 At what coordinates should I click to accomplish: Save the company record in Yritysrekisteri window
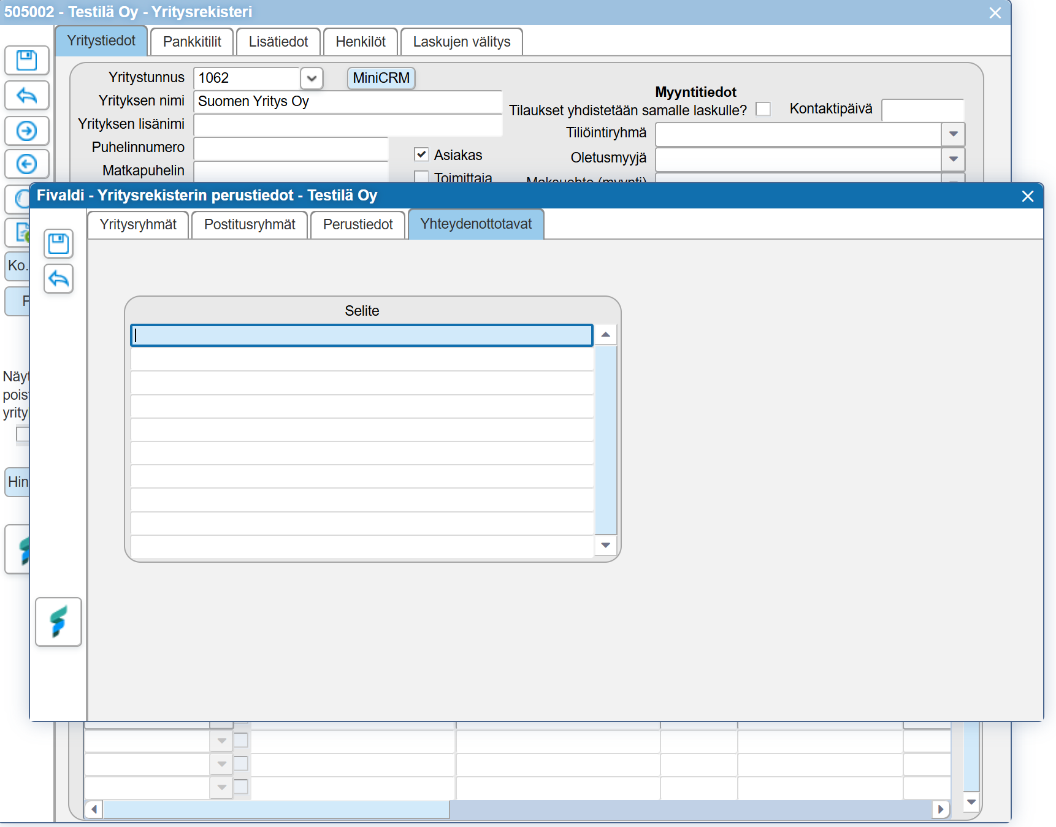coord(27,60)
